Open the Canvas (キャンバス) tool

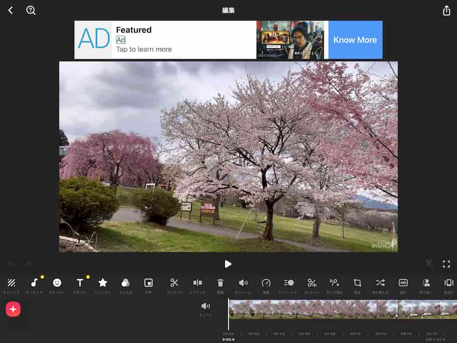(11, 283)
